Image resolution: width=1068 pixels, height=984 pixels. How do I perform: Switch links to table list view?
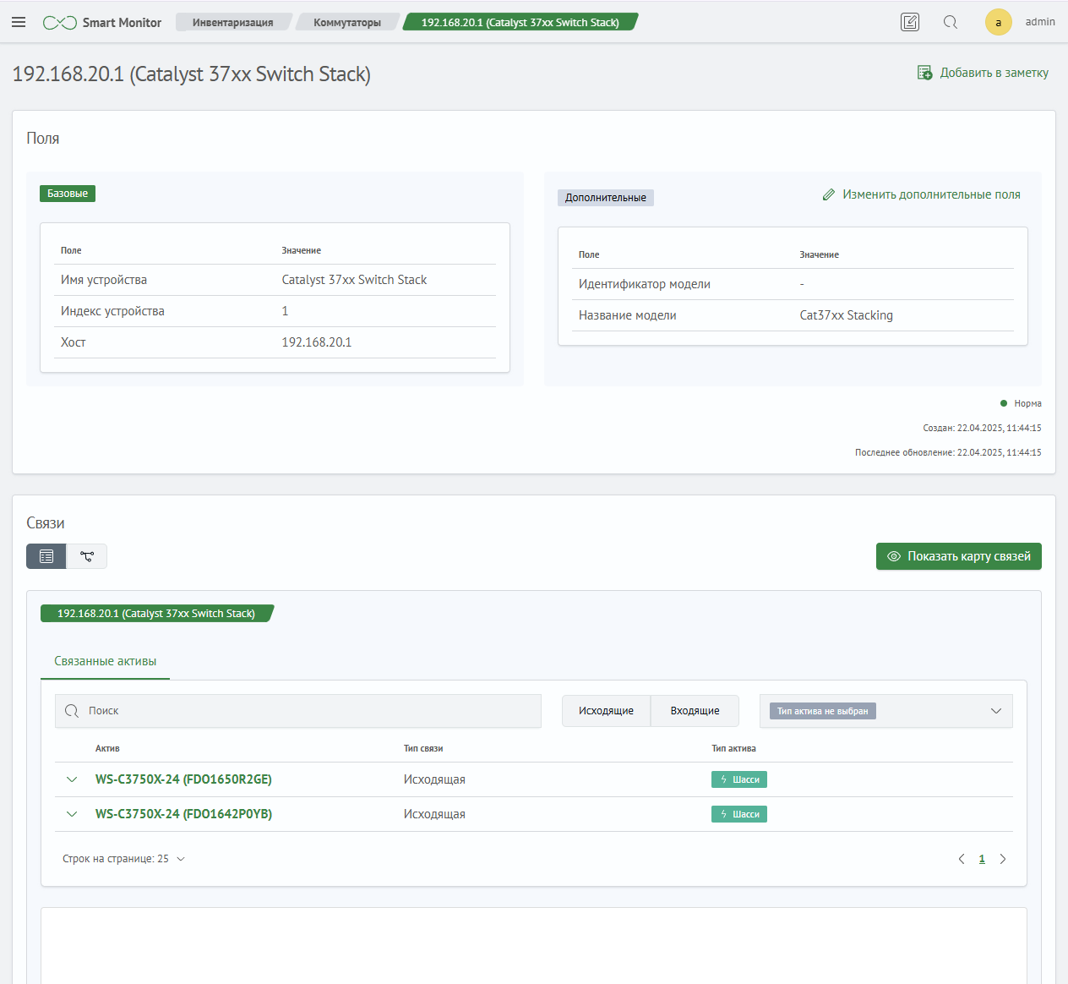(x=46, y=556)
